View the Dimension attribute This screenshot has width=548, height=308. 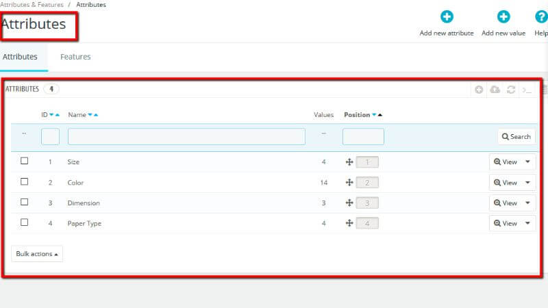coord(506,203)
